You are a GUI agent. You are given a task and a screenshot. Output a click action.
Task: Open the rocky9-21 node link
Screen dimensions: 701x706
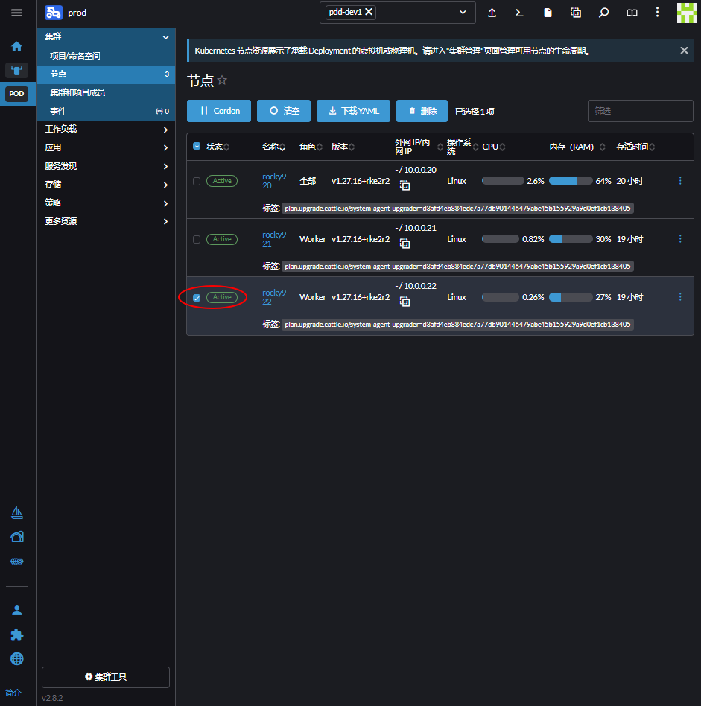coord(276,239)
